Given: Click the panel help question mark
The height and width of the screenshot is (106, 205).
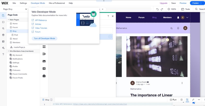Looking at the screenshot, I should click(x=108, y=16).
